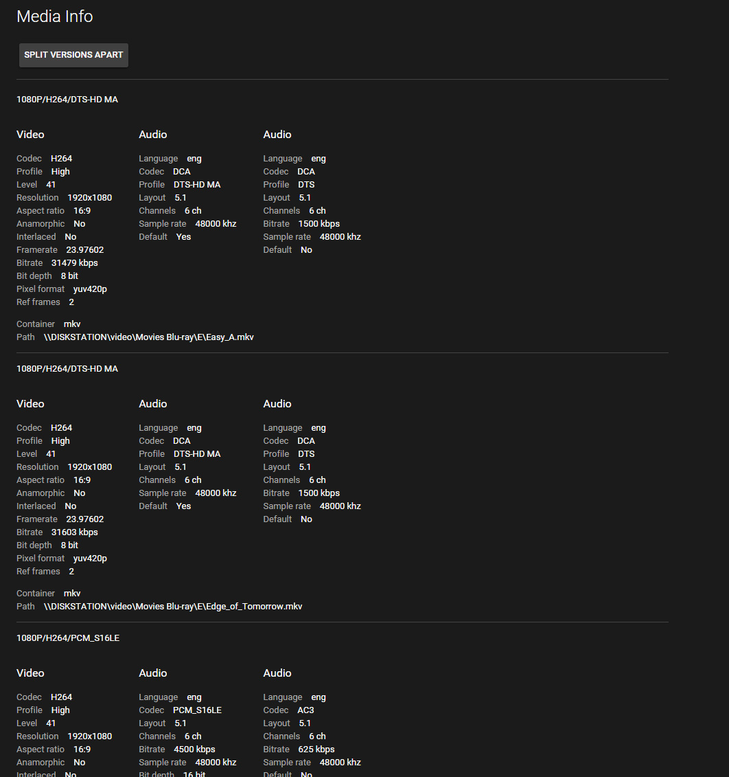Click the framerate value in the Edge_of_Tomorrow section
Viewport: 729px width, 777px height.
84,519
